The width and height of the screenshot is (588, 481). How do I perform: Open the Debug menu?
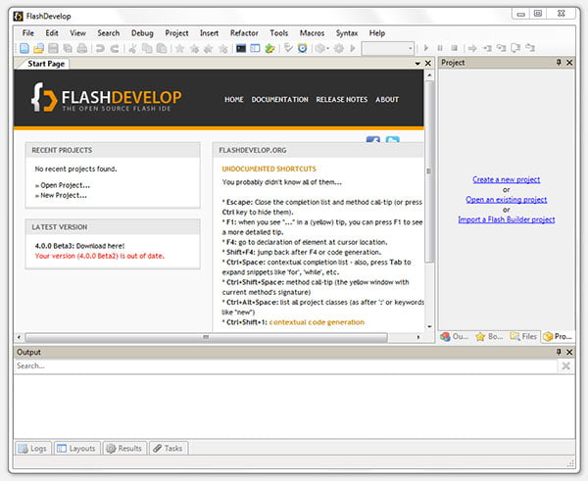[142, 33]
